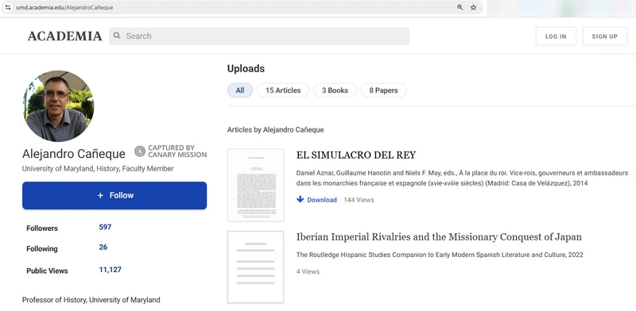Bookmark this page with the star icon
This screenshot has width=636, height=311.
[473, 7]
